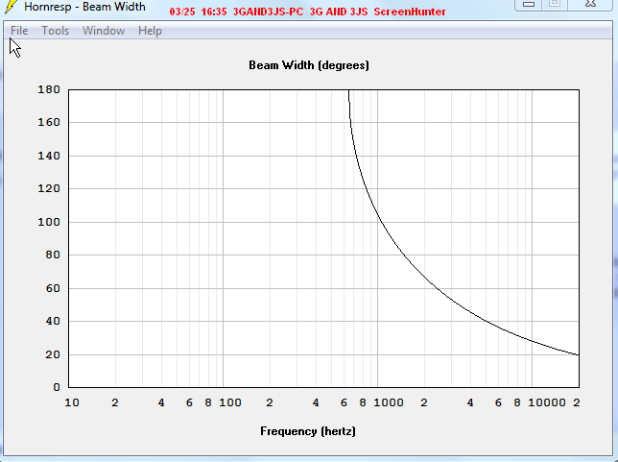The height and width of the screenshot is (462, 618).
Task: Click the 180 value on vertical axis
Action: point(49,89)
